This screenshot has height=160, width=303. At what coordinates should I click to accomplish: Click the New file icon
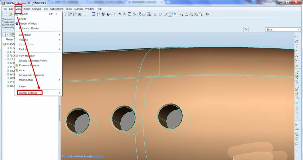click(6, 14)
